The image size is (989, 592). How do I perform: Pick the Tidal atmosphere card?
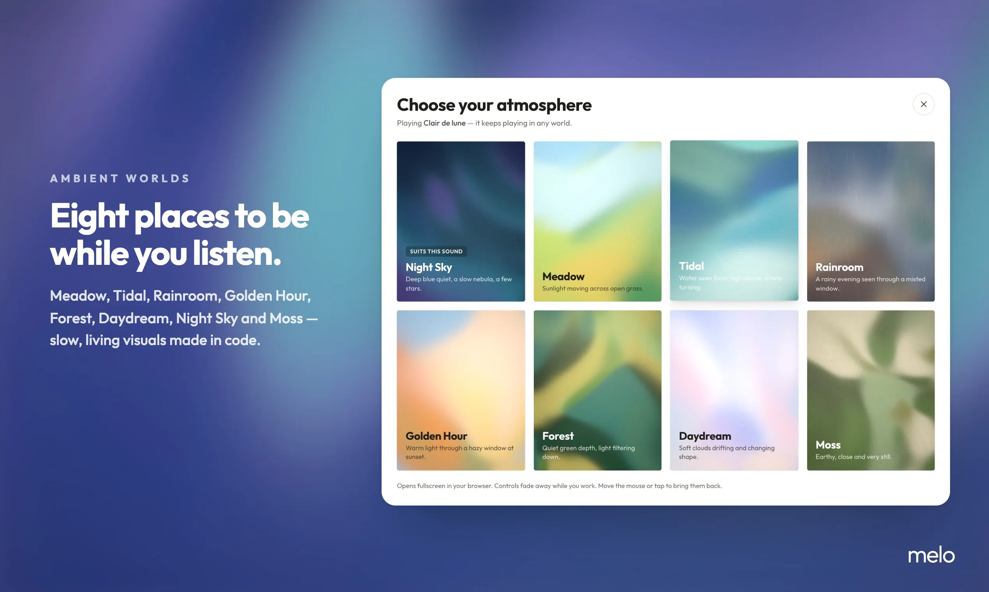tap(734, 220)
